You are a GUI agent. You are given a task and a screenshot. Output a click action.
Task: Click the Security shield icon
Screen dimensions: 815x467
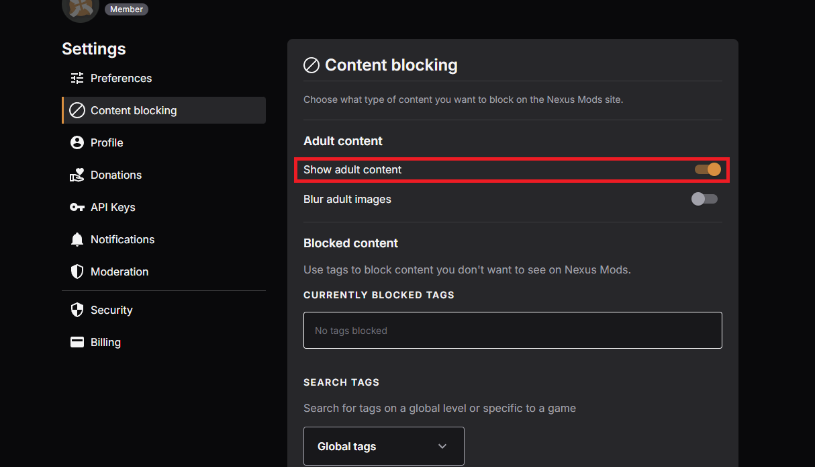(x=77, y=310)
